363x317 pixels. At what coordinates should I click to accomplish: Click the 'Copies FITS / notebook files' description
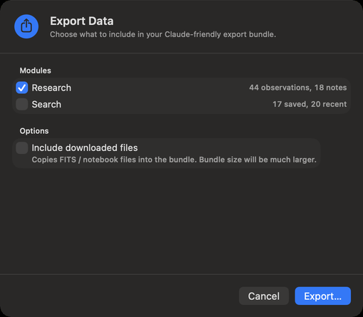point(174,160)
